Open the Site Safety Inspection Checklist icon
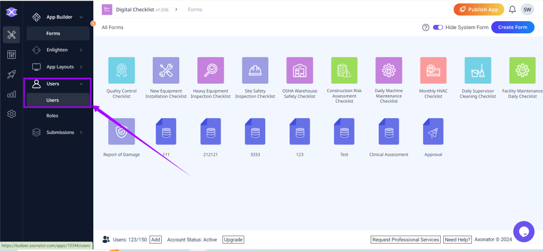This screenshot has height=251, width=543. coord(255,70)
